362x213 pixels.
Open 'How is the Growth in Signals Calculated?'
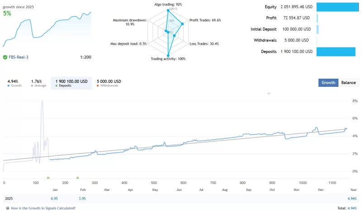43,208
